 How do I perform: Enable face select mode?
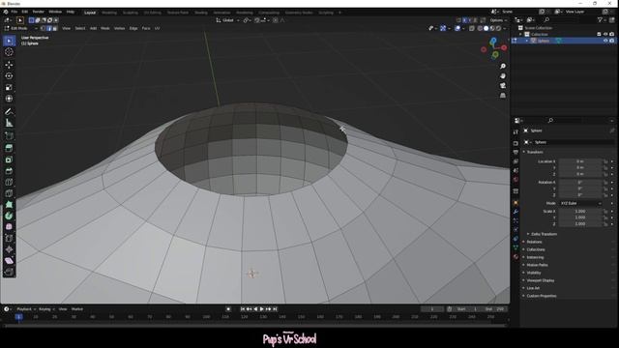[55, 28]
